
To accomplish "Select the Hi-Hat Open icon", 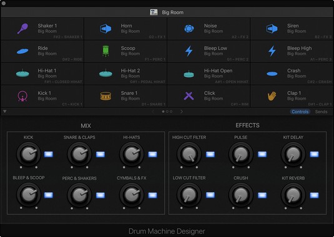I will [189, 74].
